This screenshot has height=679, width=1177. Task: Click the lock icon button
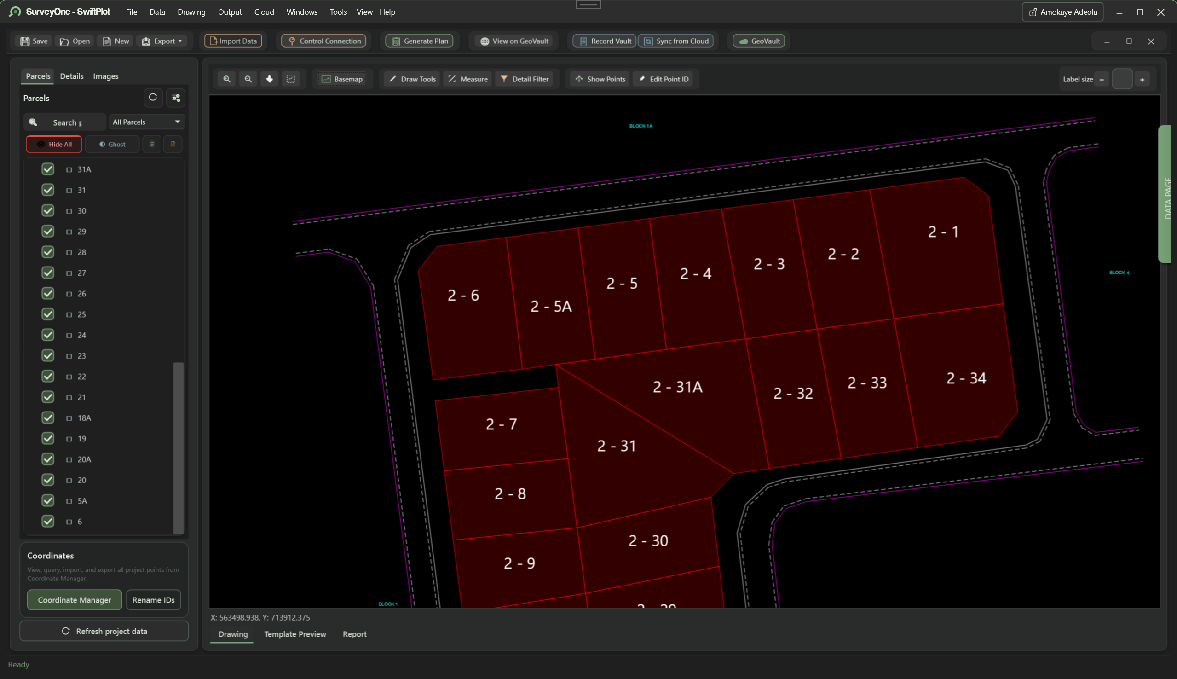click(173, 144)
